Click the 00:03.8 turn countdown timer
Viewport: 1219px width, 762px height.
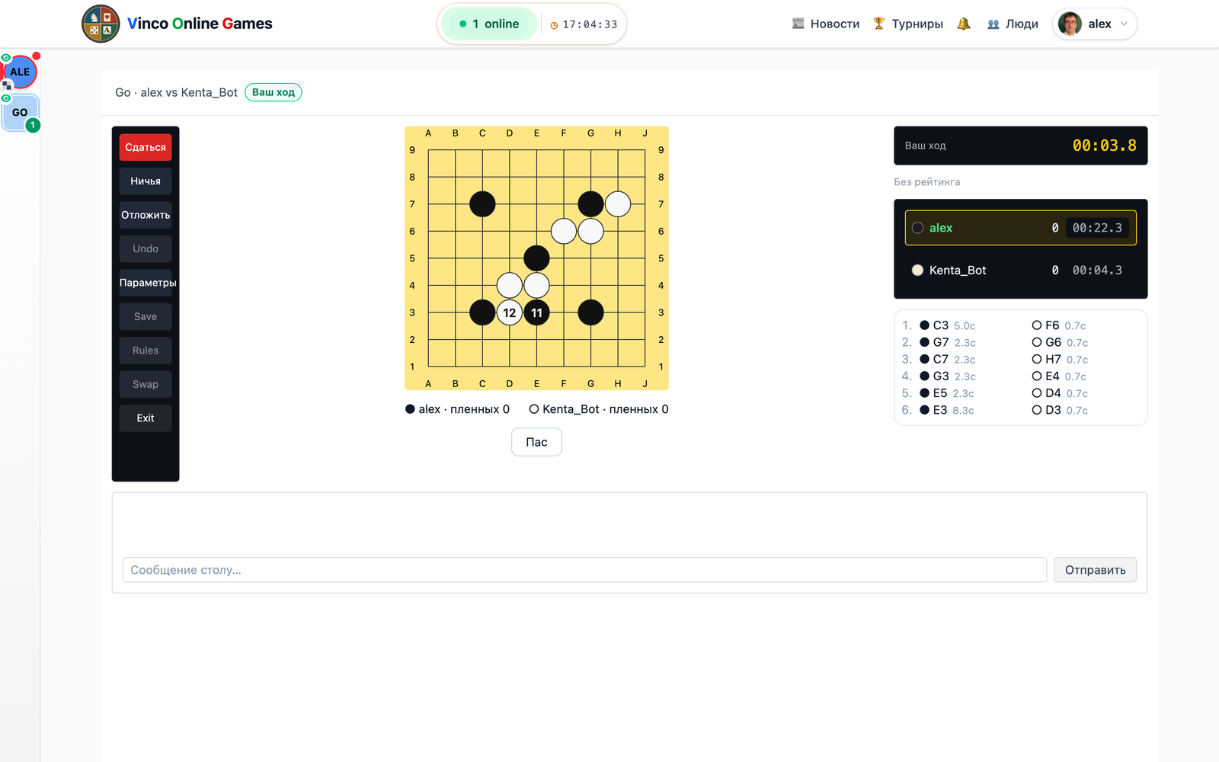pos(1104,146)
